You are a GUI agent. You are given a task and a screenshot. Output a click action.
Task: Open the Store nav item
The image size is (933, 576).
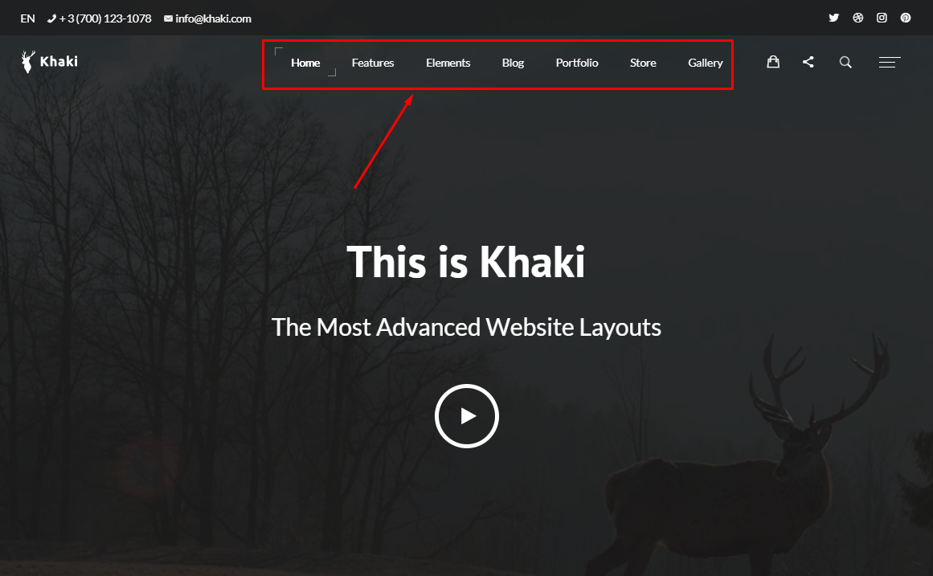[643, 63]
